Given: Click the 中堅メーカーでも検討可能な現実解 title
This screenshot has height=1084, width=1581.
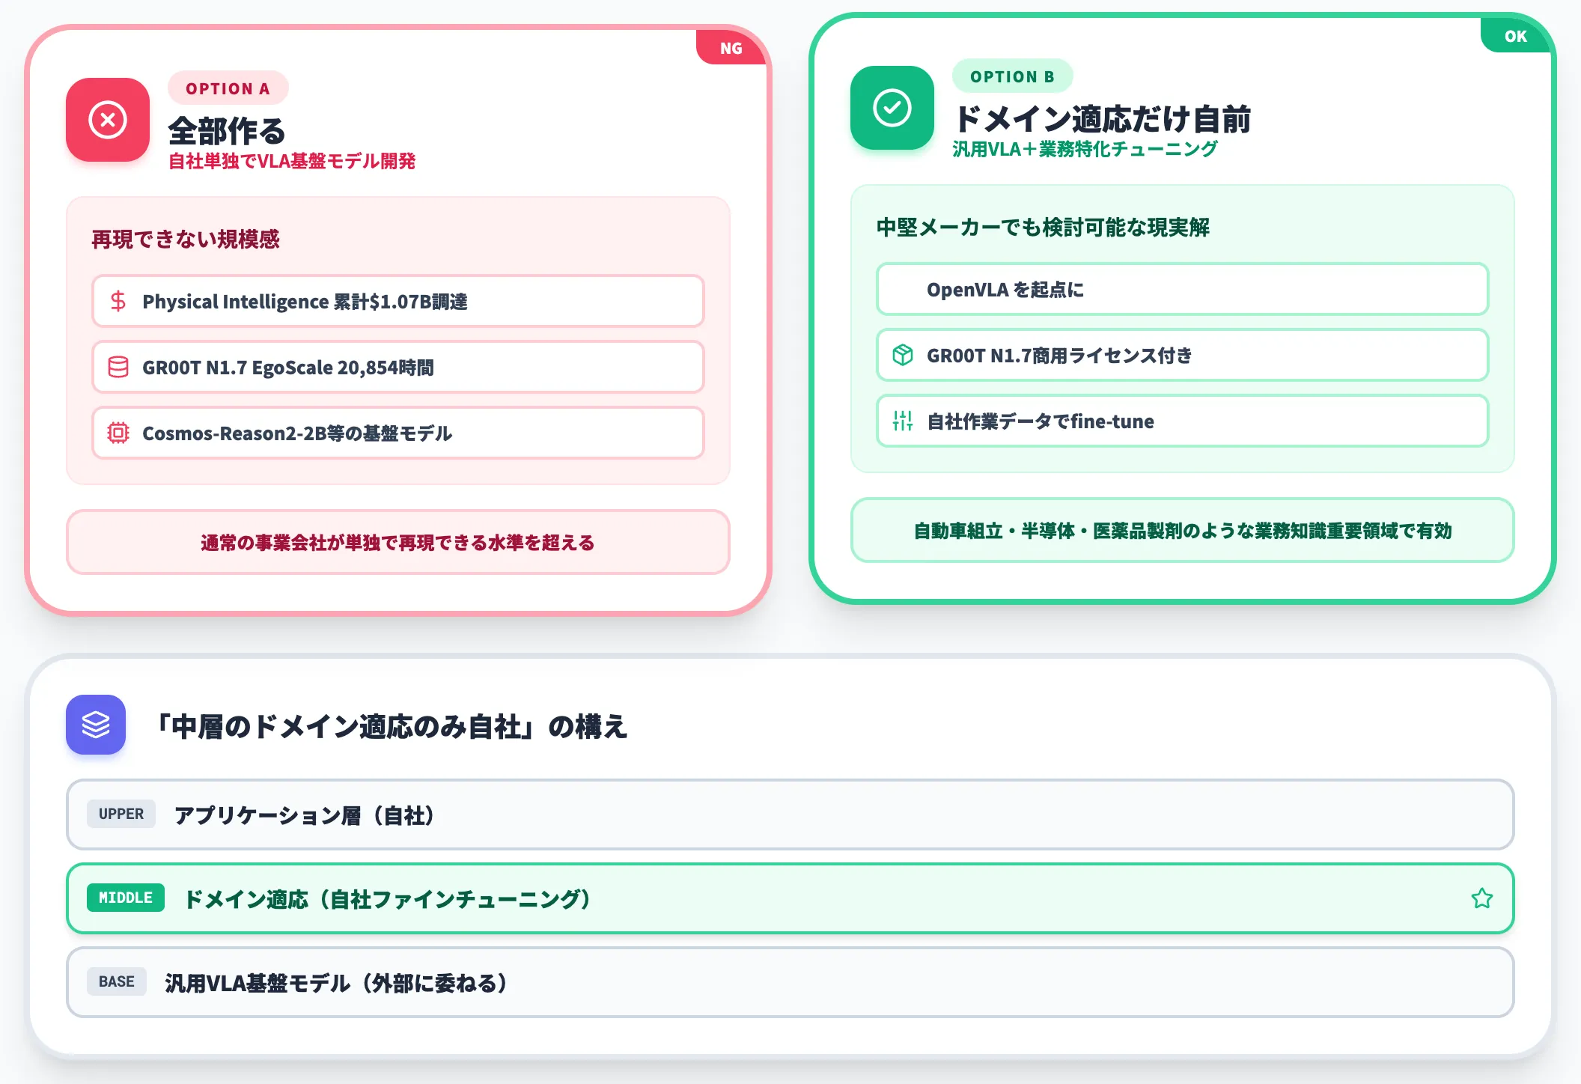Looking at the screenshot, I should [1043, 227].
